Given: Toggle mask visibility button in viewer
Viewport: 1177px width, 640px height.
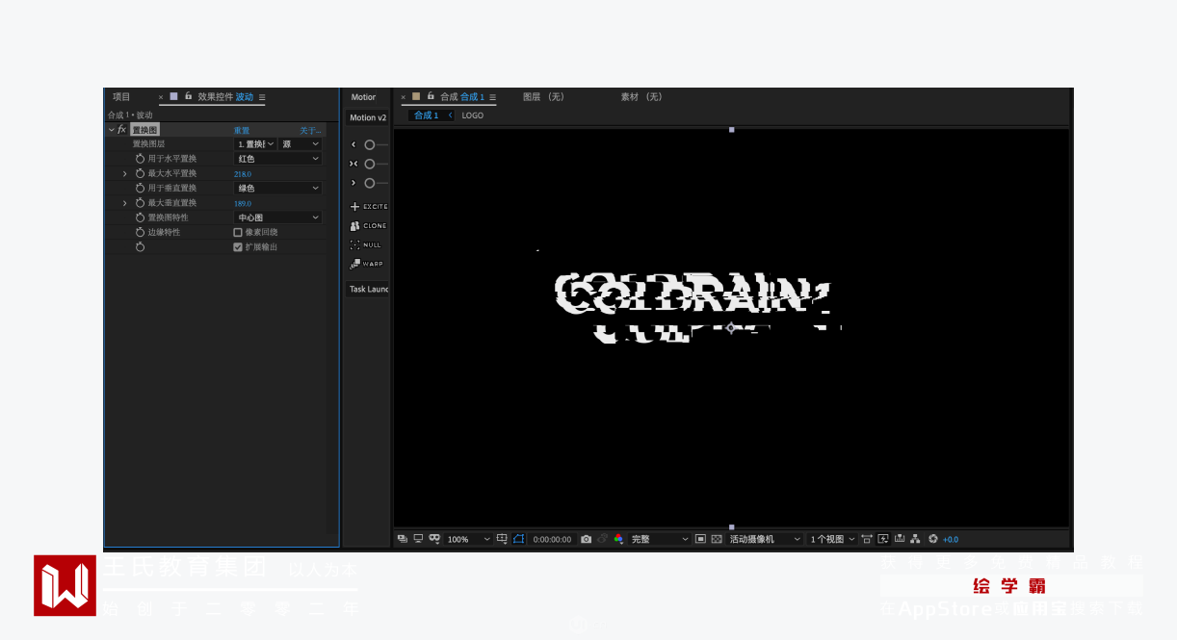Looking at the screenshot, I should (x=518, y=539).
